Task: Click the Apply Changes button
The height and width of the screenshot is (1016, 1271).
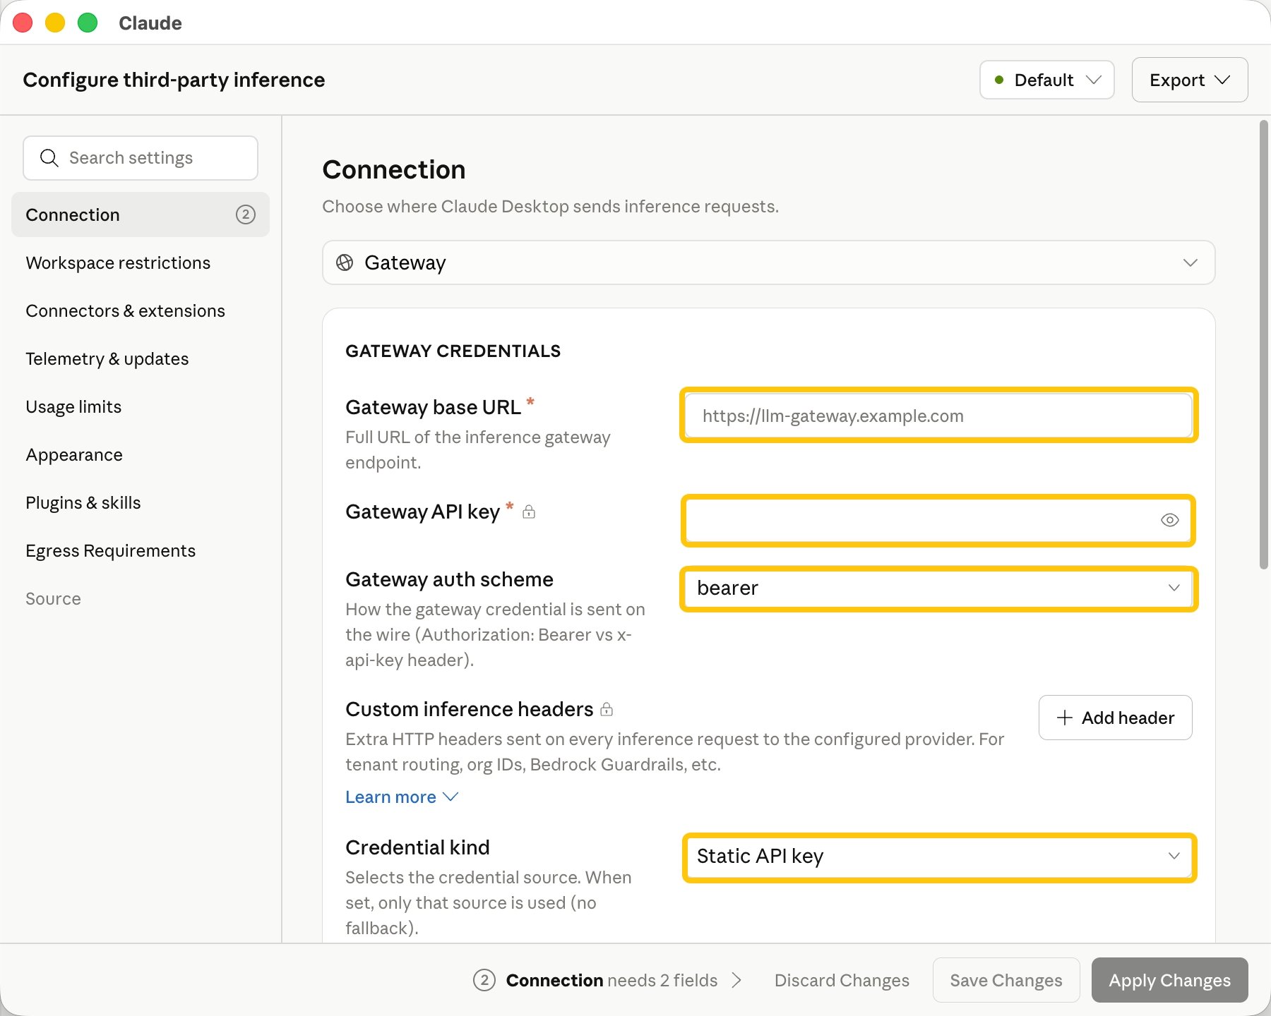Action: (x=1169, y=980)
